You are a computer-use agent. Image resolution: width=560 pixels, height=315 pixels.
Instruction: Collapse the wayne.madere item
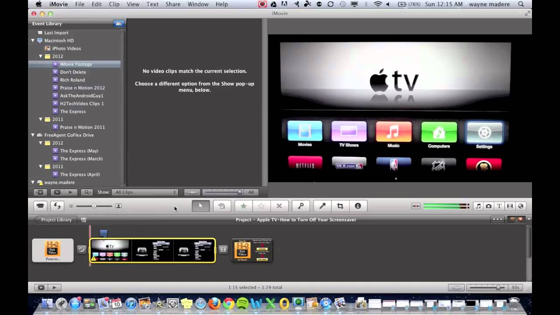click(33, 182)
